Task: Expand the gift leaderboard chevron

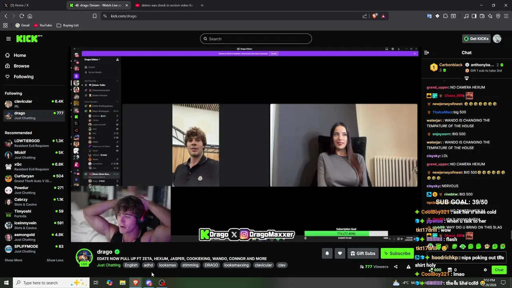Action: pyautogui.click(x=466, y=78)
